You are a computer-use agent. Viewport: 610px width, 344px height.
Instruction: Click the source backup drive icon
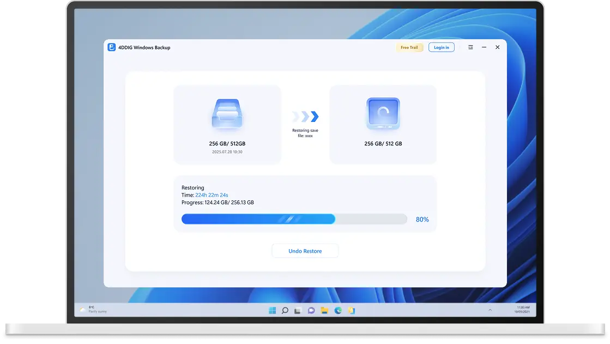click(227, 114)
